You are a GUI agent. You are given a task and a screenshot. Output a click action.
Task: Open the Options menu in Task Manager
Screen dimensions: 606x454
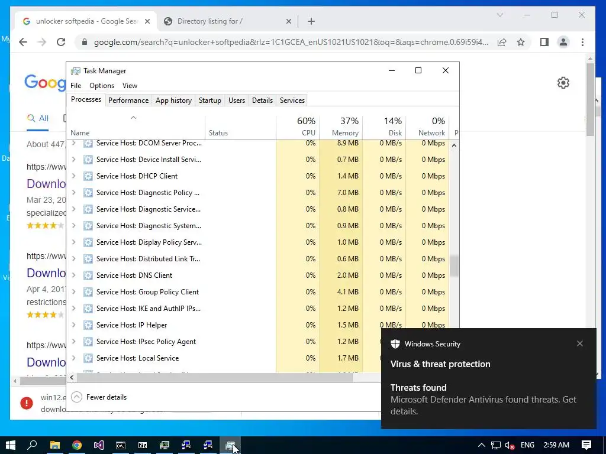pyautogui.click(x=102, y=86)
